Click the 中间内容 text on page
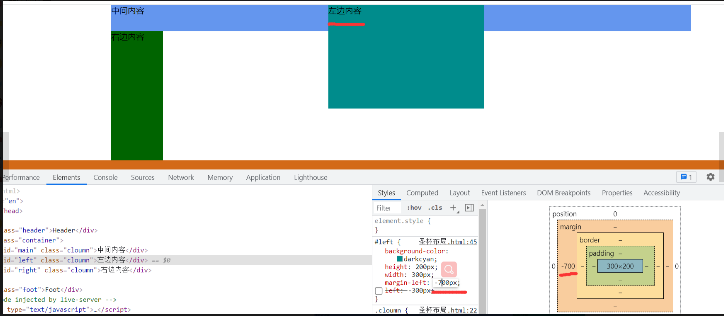Viewport: 724px width, 316px height. click(x=128, y=11)
